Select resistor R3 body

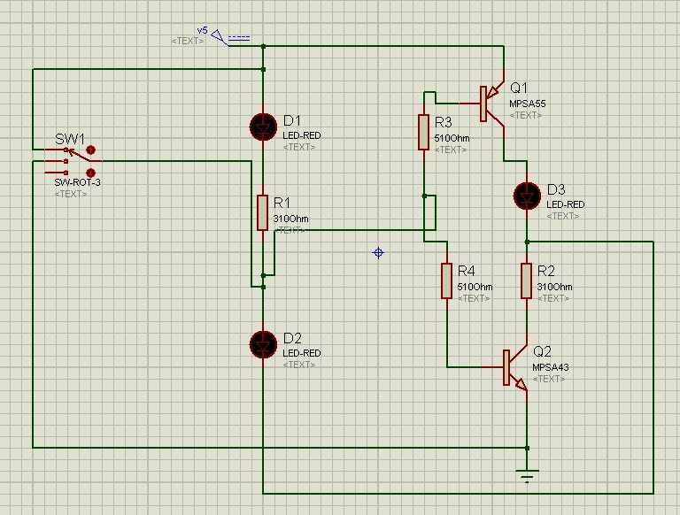pos(424,132)
